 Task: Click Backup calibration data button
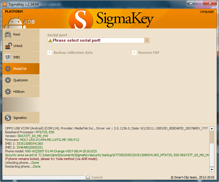coord(70,53)
